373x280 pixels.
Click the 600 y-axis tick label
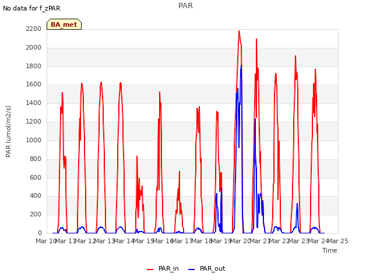(36, 177)
